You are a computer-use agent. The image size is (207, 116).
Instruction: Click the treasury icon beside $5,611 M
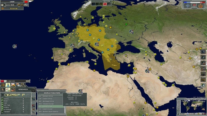point(3,9)
